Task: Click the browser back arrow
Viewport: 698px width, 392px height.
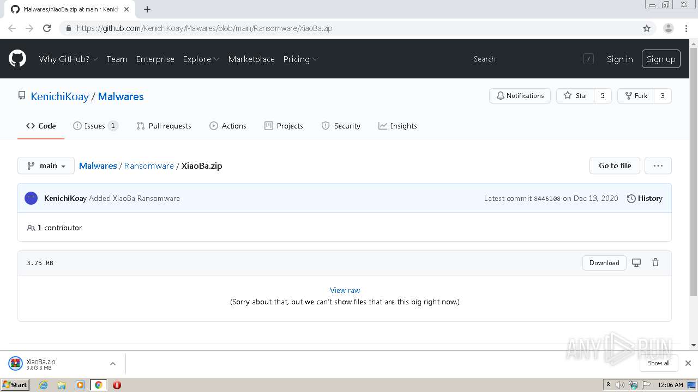Action: (12, 28)
